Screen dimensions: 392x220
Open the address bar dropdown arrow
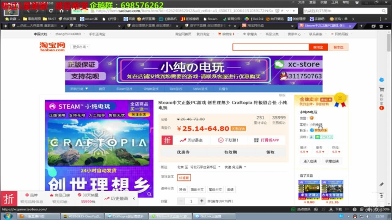point(287,11)
